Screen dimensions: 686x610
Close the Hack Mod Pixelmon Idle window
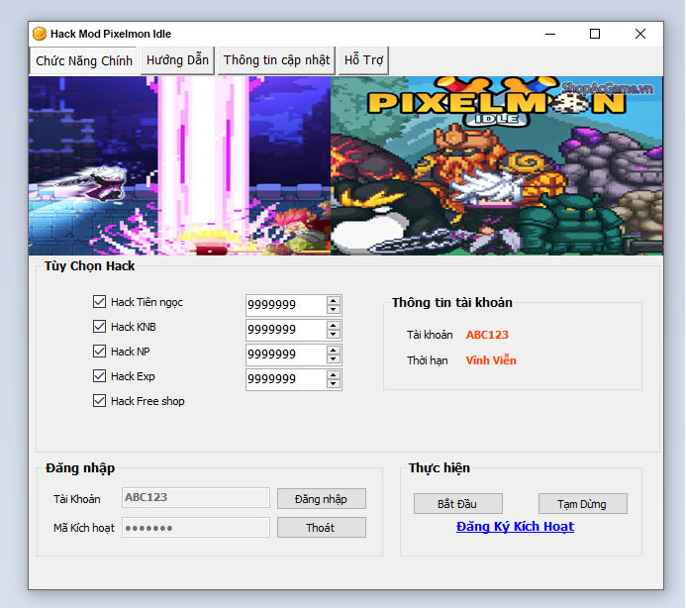coord(640,34)
